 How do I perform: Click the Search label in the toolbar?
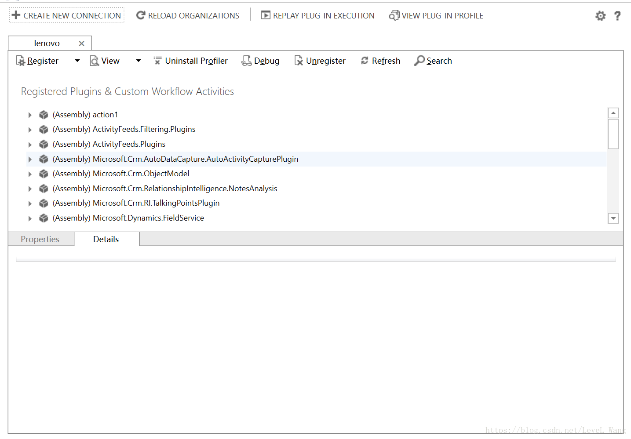pyautogui.click(x=439, y=61)
